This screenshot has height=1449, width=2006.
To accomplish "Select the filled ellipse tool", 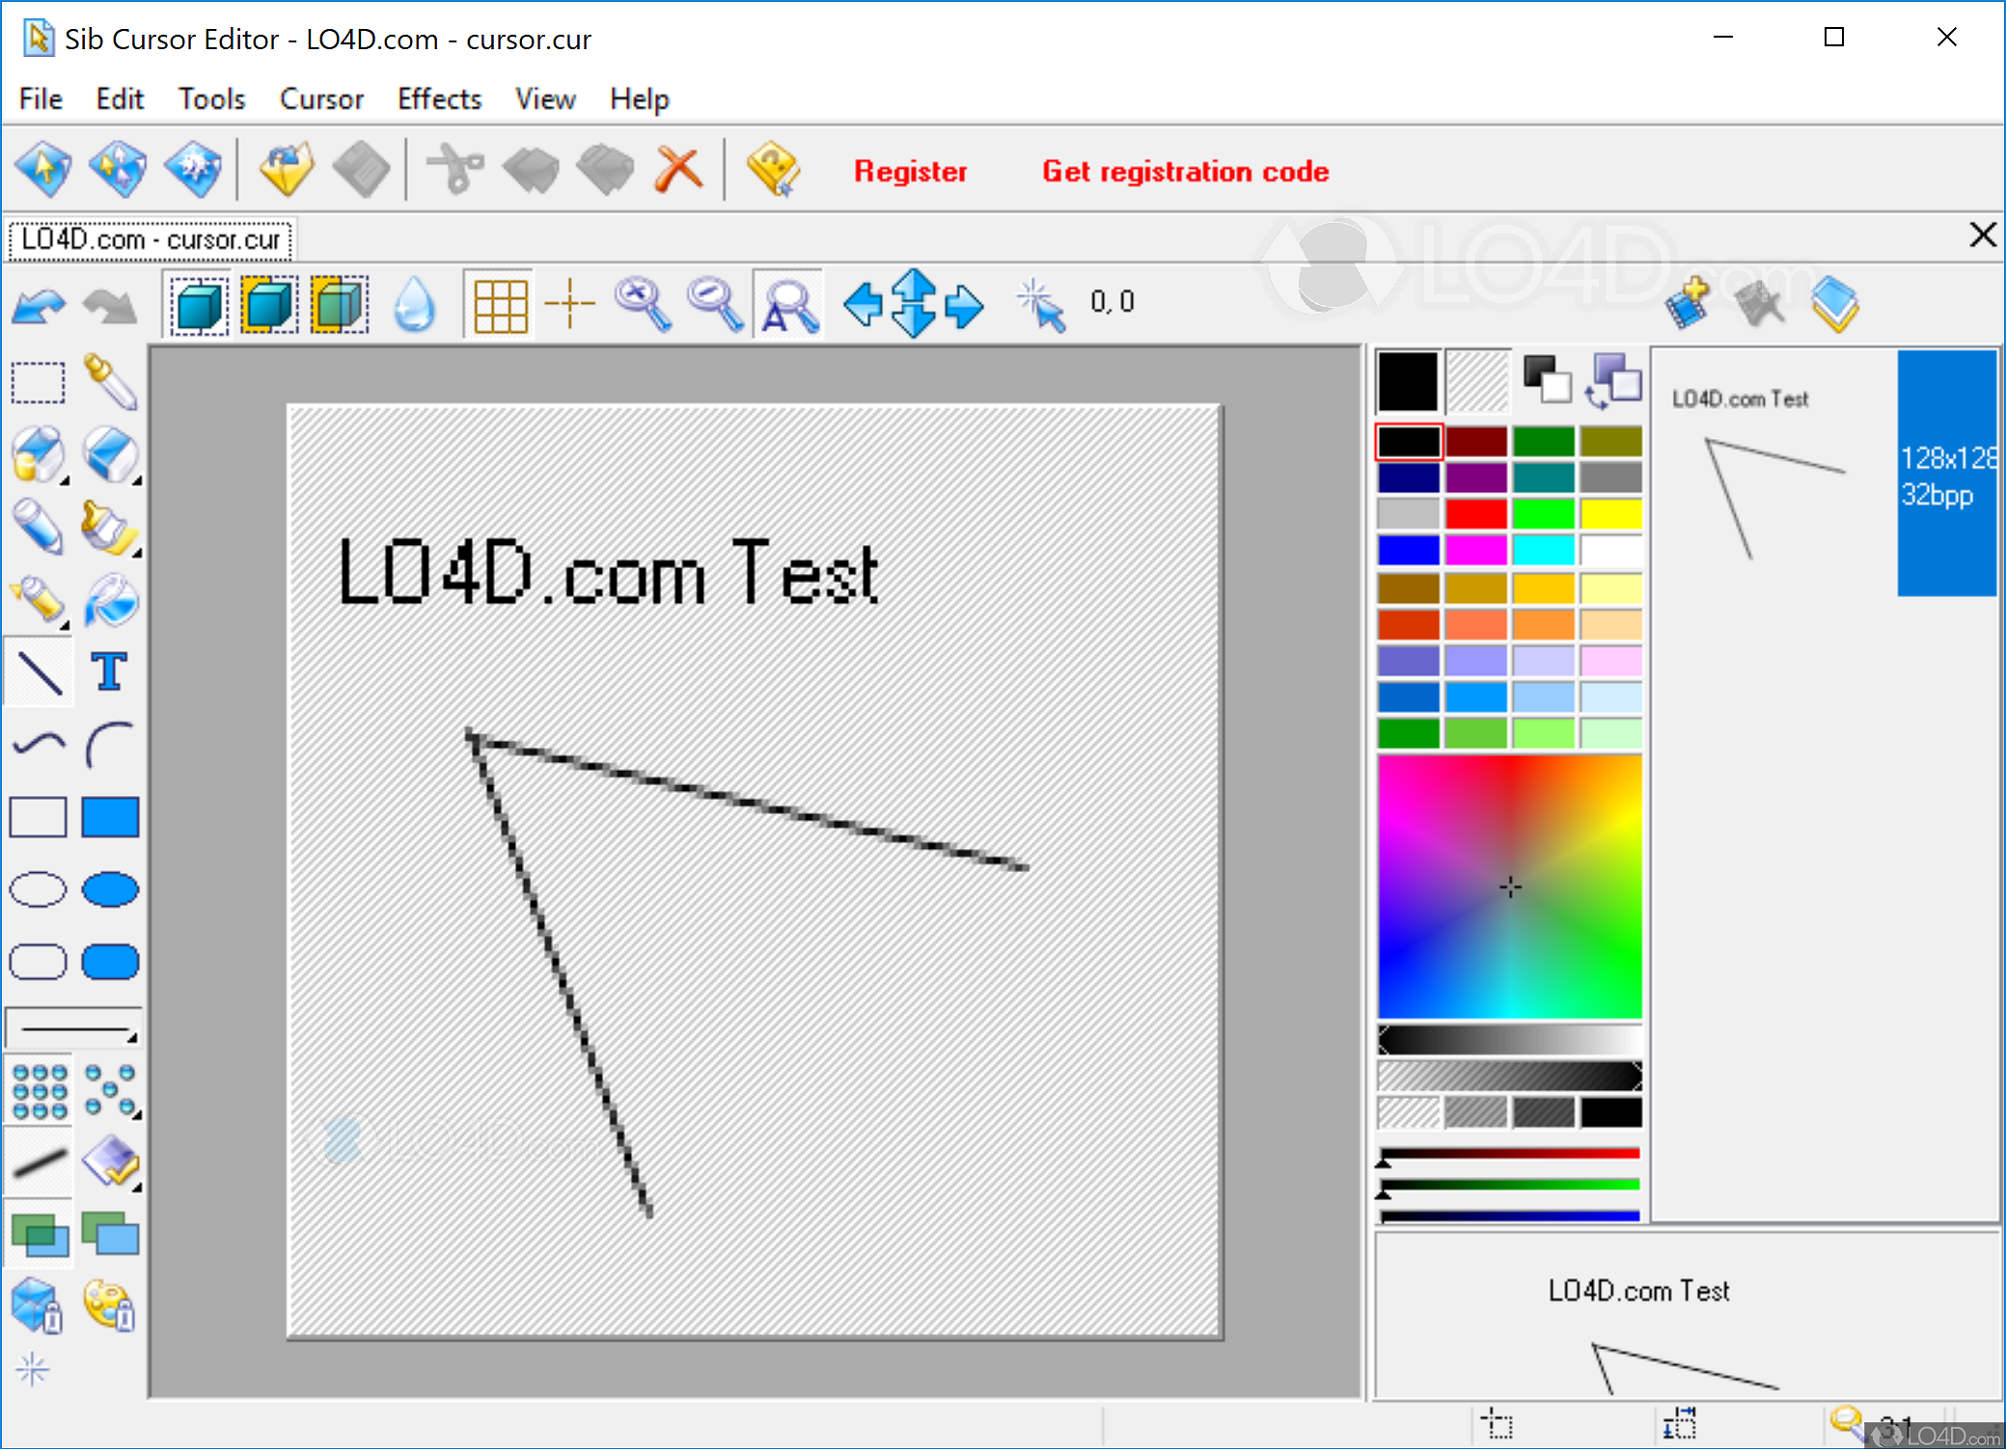I will (110, 889).
